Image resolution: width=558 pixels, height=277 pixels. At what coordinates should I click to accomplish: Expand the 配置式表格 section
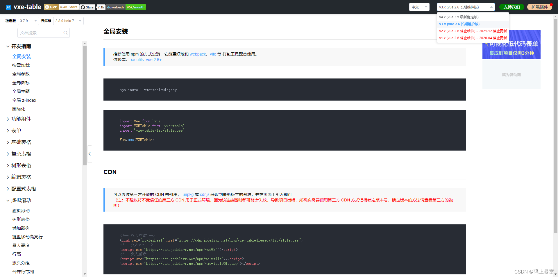(x=21, y=189)
